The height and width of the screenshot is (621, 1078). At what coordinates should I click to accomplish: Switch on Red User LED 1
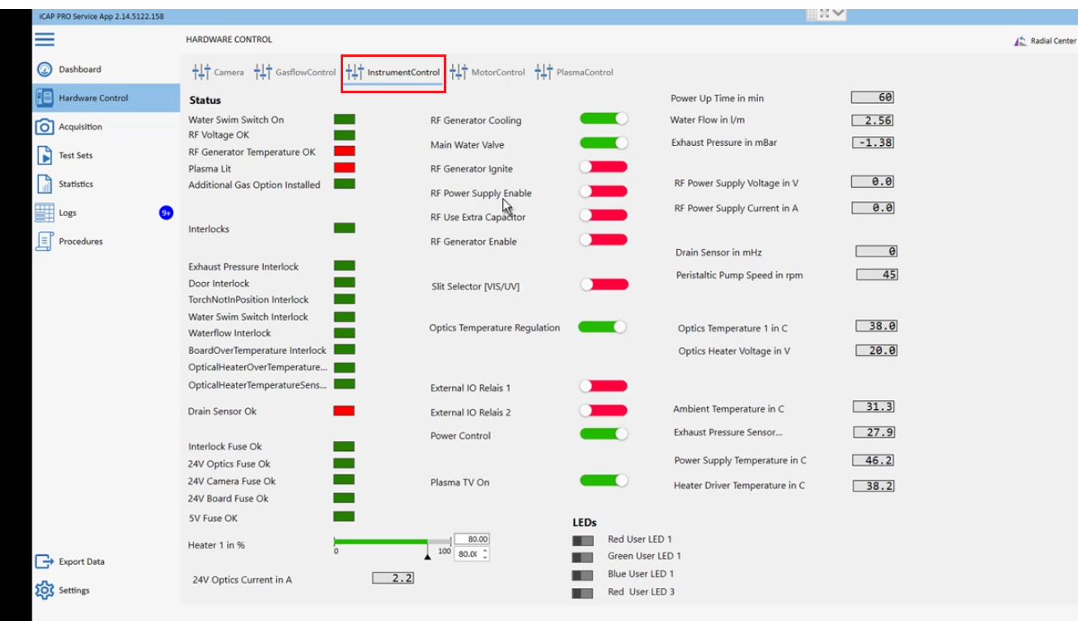[x=582, y=540]
